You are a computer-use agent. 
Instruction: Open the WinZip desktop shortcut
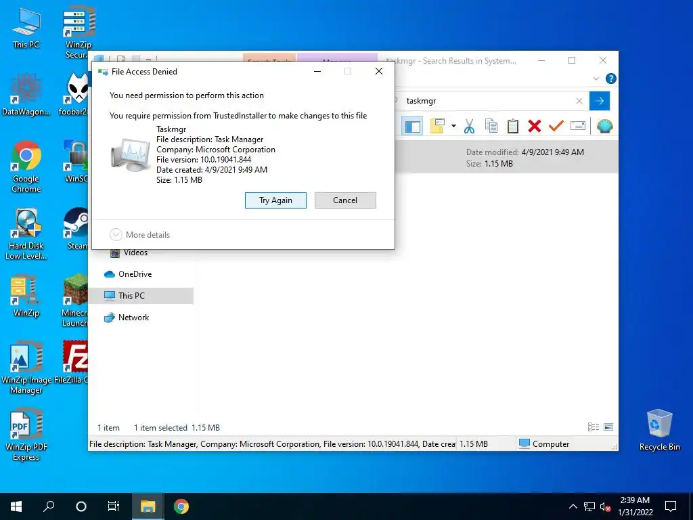pyautogui.click(x=26, y=296)
